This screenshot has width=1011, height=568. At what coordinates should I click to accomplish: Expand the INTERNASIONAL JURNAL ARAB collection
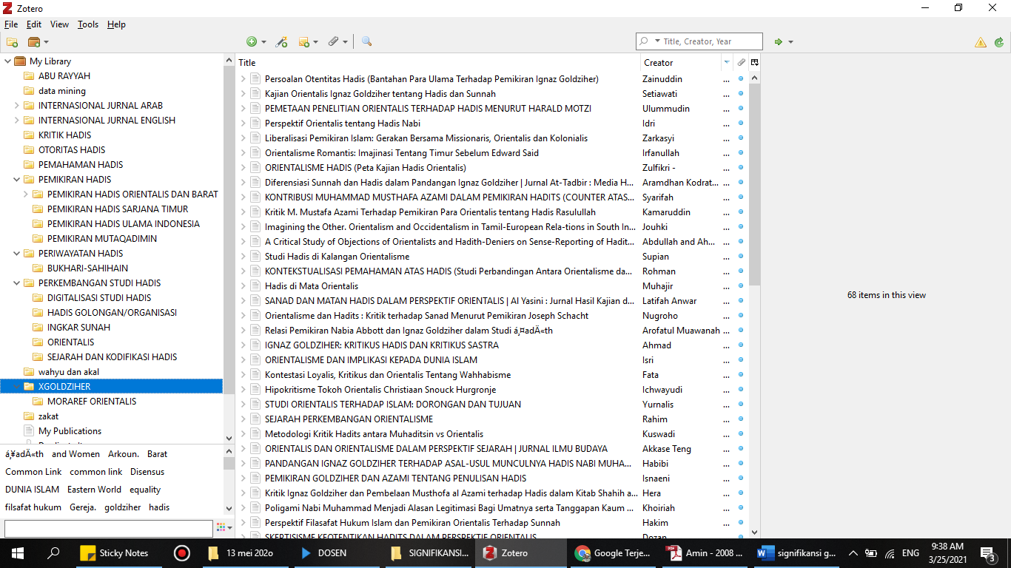coord(17,106)
